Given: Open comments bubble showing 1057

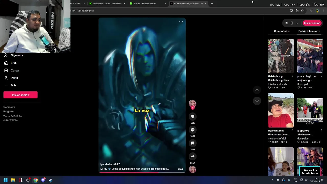Looking at the screenshot, I should click(193, 130).
